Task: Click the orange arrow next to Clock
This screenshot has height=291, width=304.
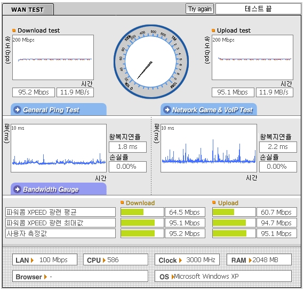Action: pos(180,260)
